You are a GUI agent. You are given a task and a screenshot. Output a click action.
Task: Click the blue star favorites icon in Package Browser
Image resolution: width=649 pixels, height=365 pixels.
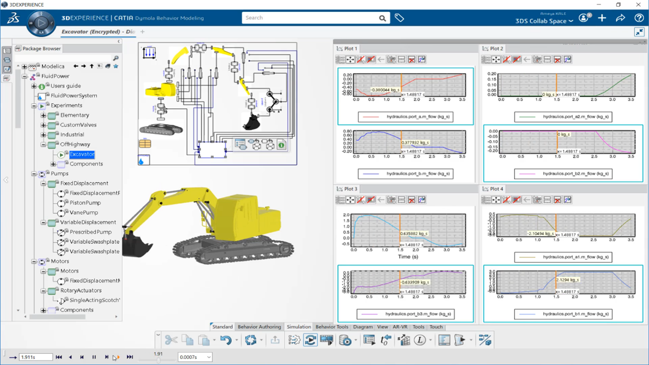point(116,66)
